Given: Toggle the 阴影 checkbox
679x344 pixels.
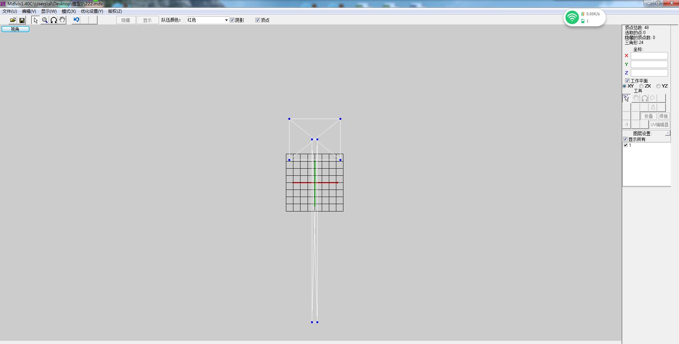Looking at the screenshot, I should click(232, 20).
